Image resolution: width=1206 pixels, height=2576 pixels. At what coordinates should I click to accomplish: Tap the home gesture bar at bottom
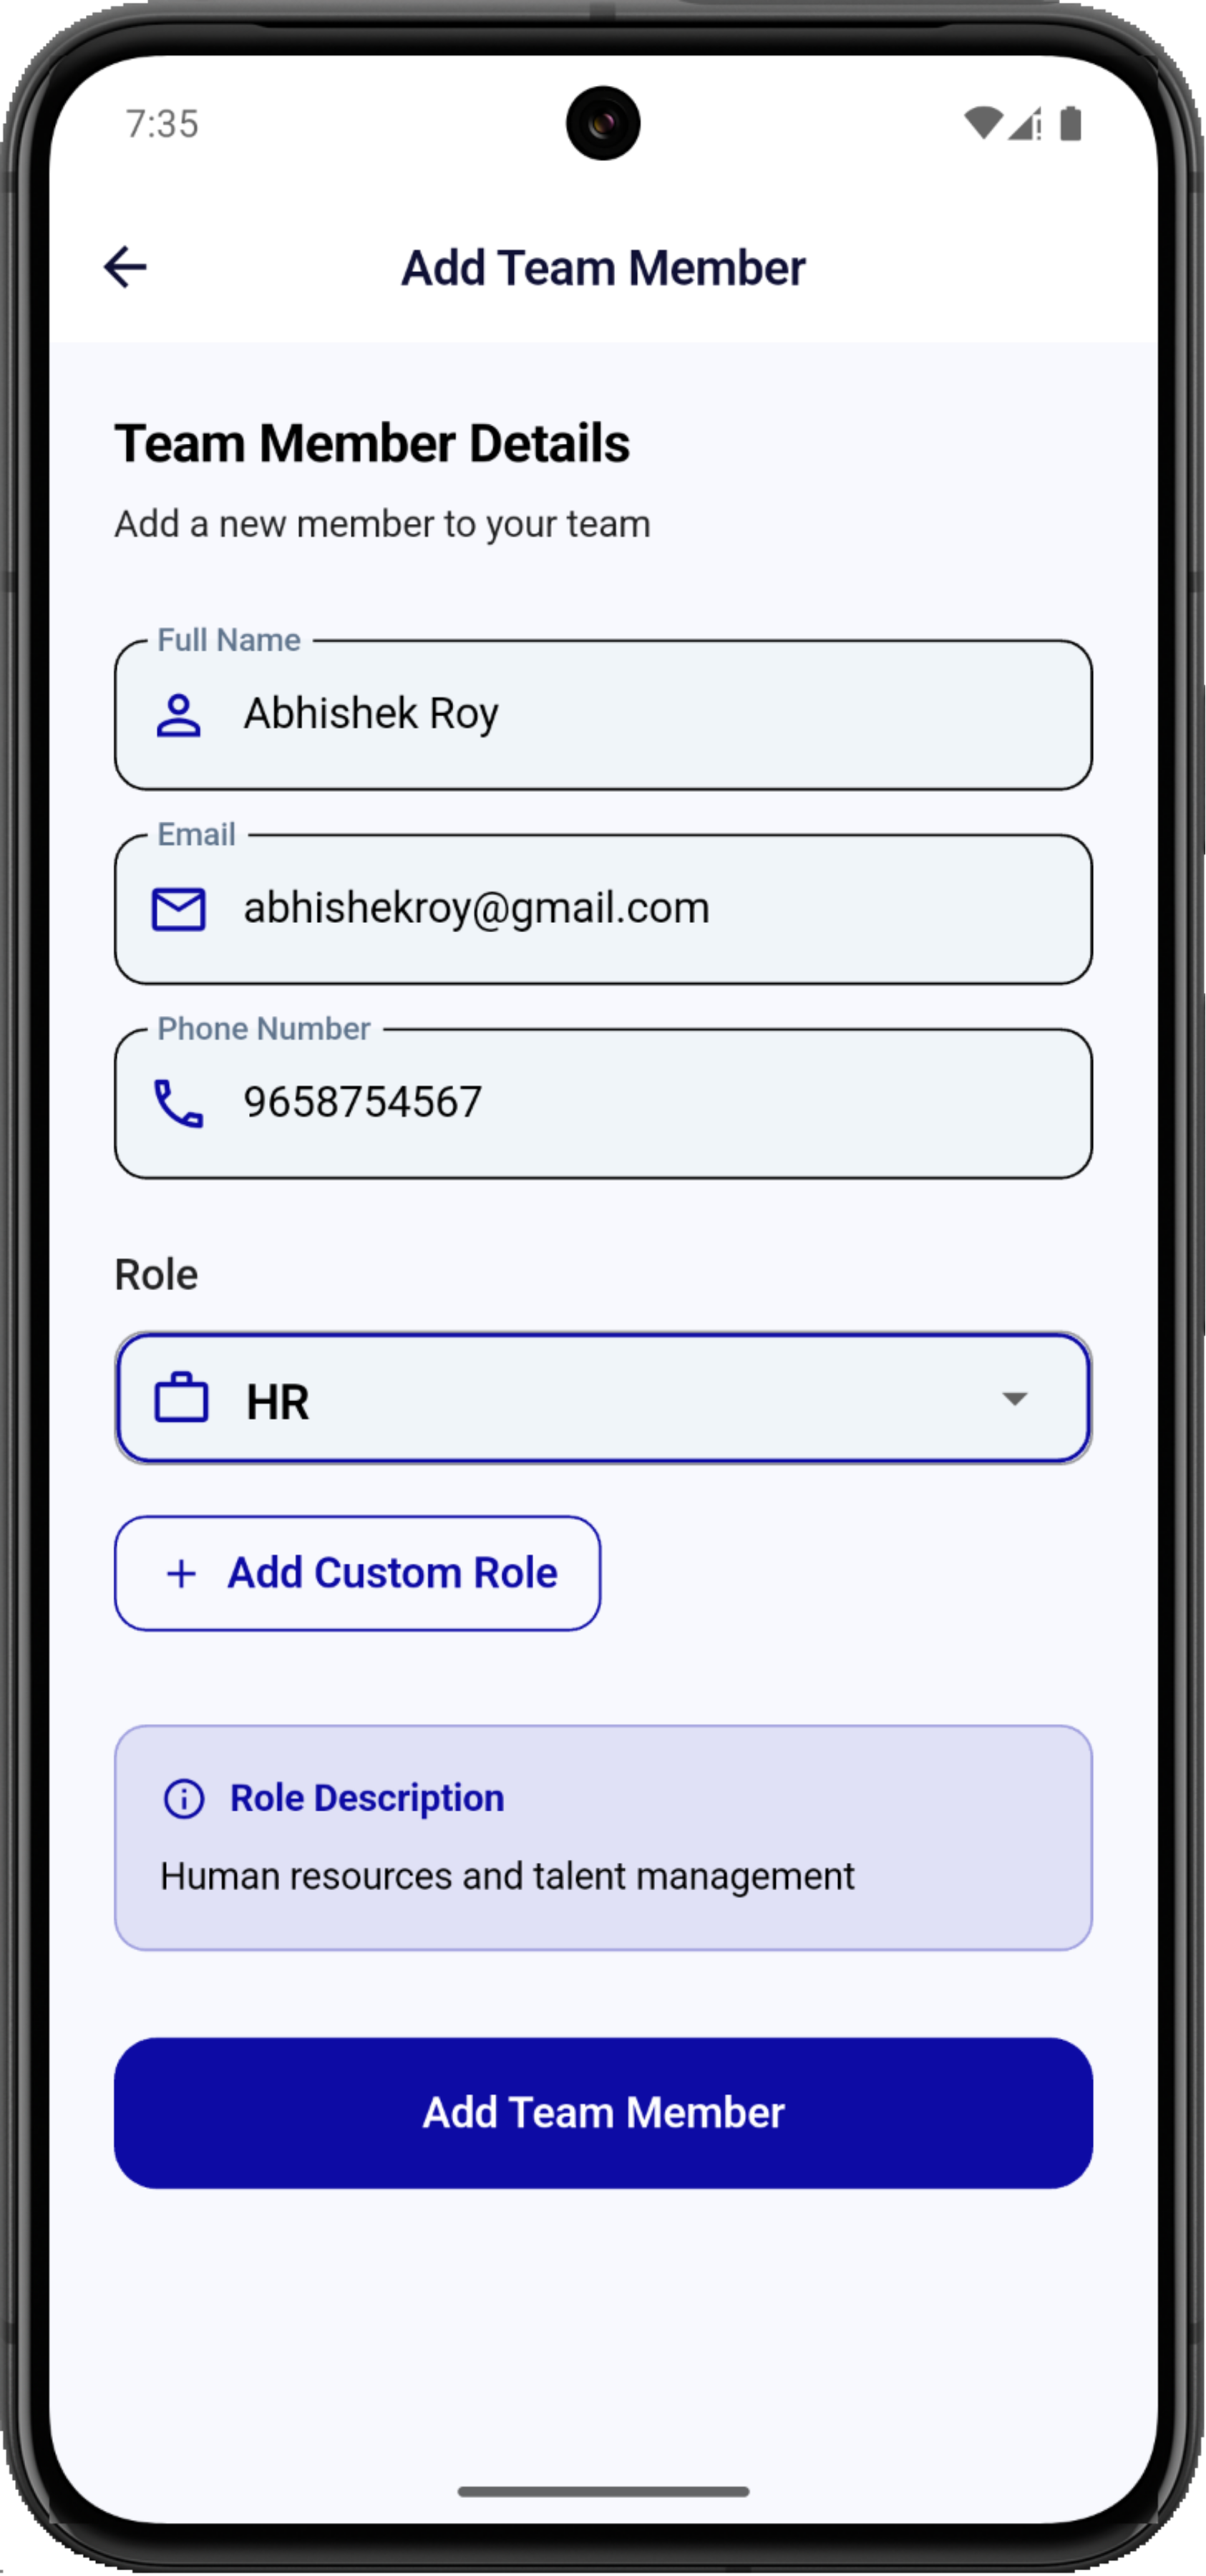[x=603, y=2491]
